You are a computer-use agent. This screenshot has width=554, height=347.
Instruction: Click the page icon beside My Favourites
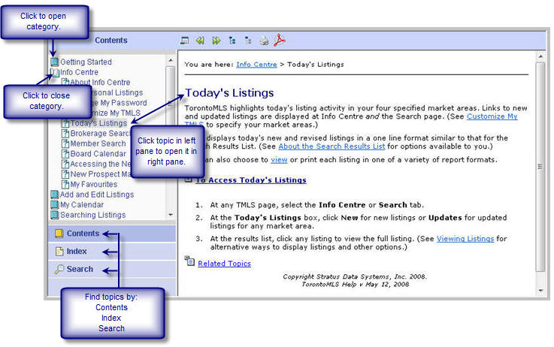point(65,185)
